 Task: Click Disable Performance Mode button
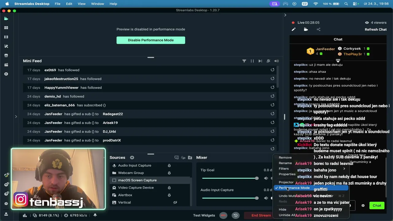(151, 40)
